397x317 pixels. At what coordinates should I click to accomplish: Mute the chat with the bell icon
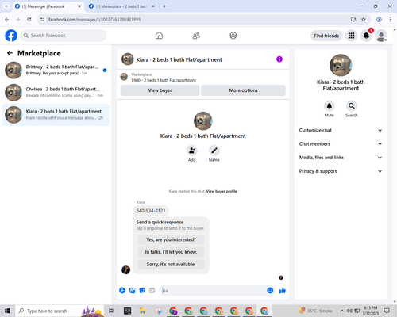(330, 106)
